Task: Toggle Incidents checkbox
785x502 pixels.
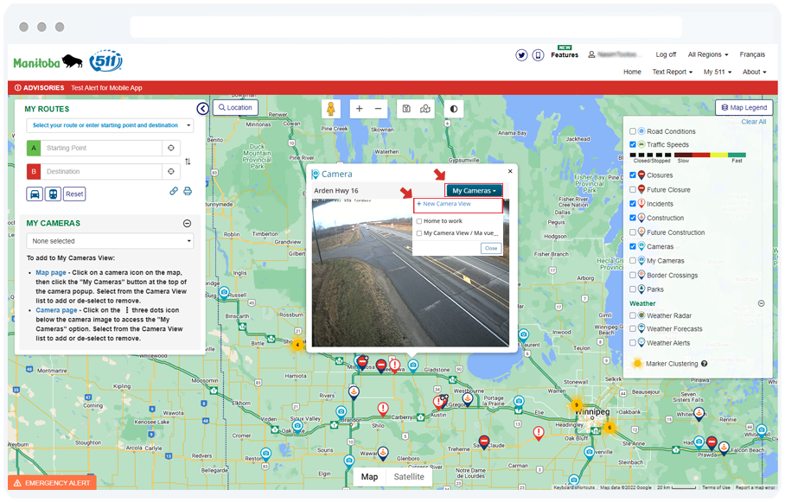Action: pyautogui.click(x=633, y=204)
